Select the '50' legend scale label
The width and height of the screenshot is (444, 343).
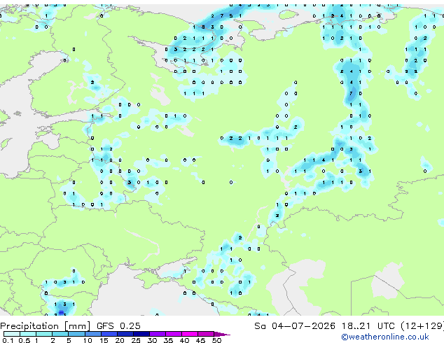216,340
